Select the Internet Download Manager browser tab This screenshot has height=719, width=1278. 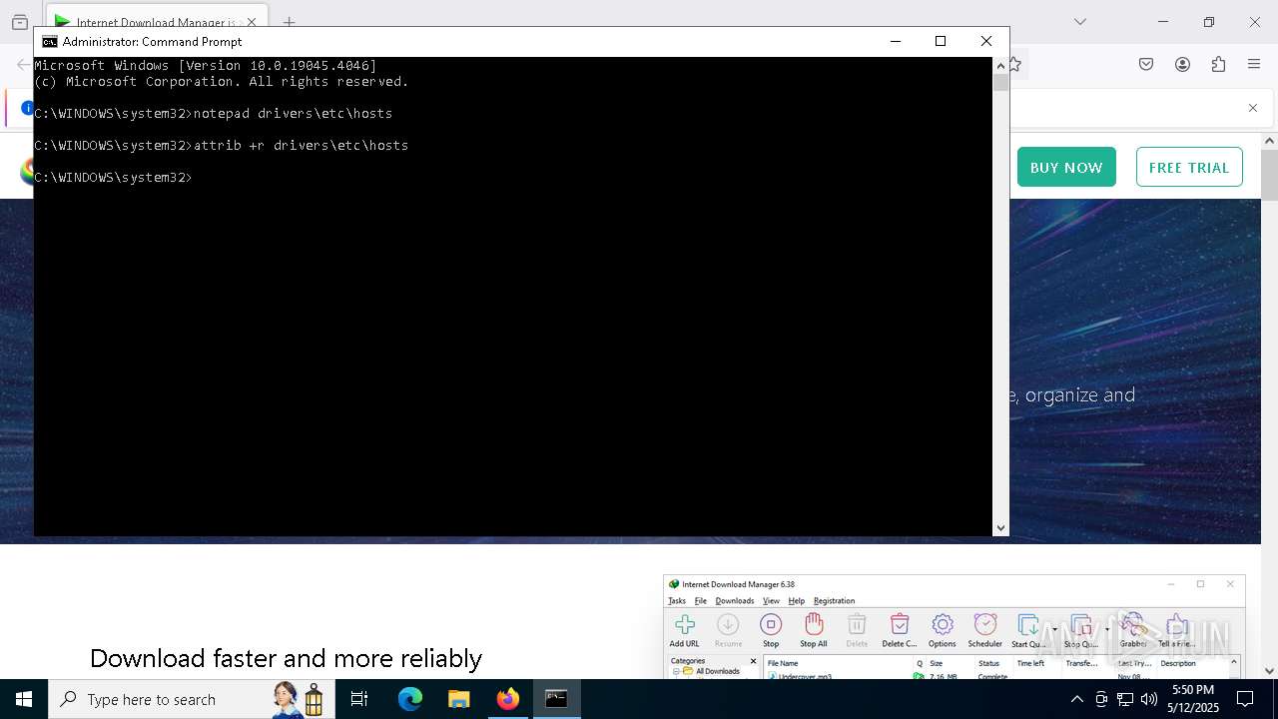(x=157, y=22)
